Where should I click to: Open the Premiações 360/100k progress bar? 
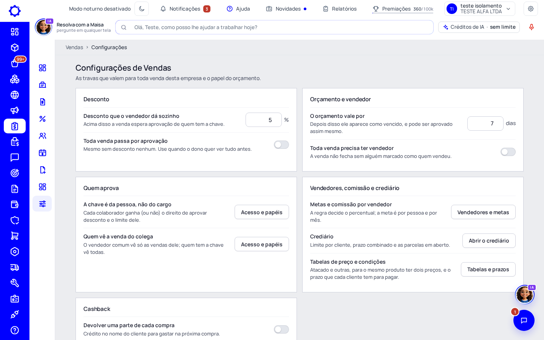pyautogui.click(x=403, y=9)
